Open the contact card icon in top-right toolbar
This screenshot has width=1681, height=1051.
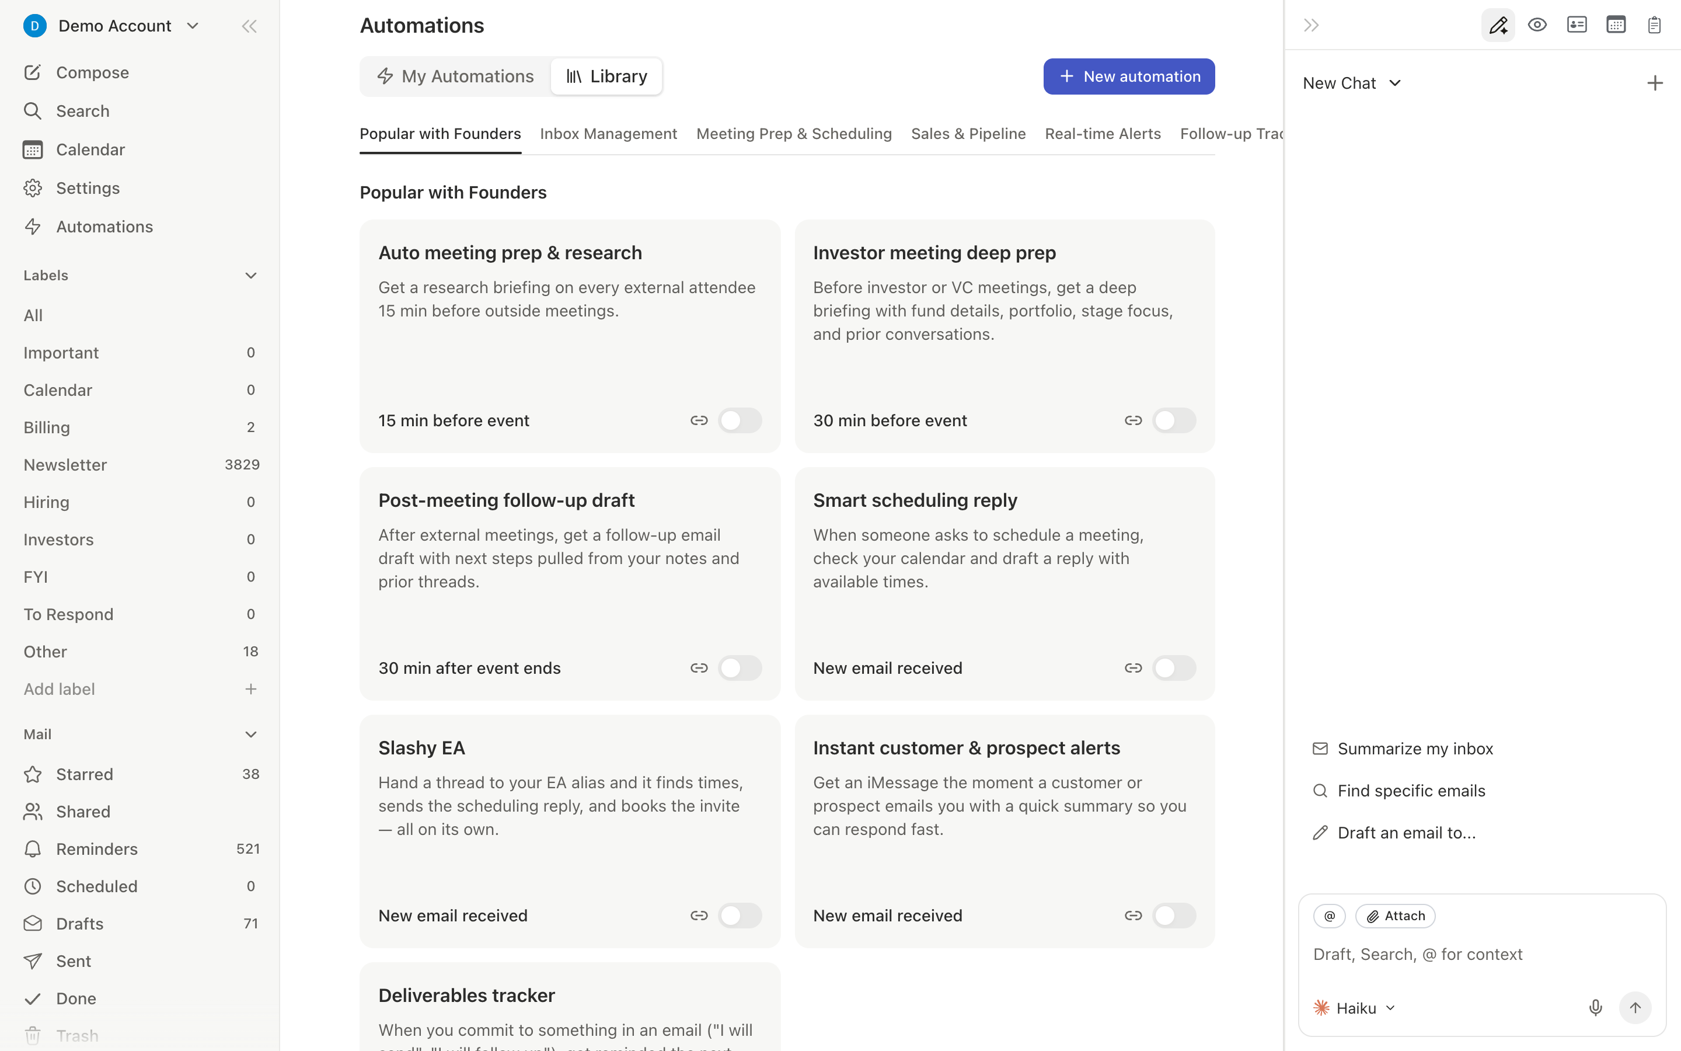1577,26
